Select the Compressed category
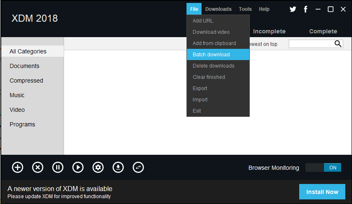 click(33, 81)
